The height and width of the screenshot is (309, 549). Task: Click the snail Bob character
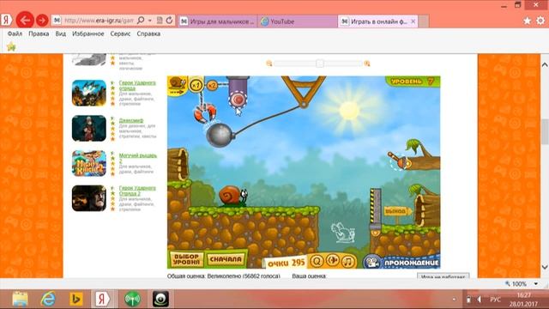[232, 196]
